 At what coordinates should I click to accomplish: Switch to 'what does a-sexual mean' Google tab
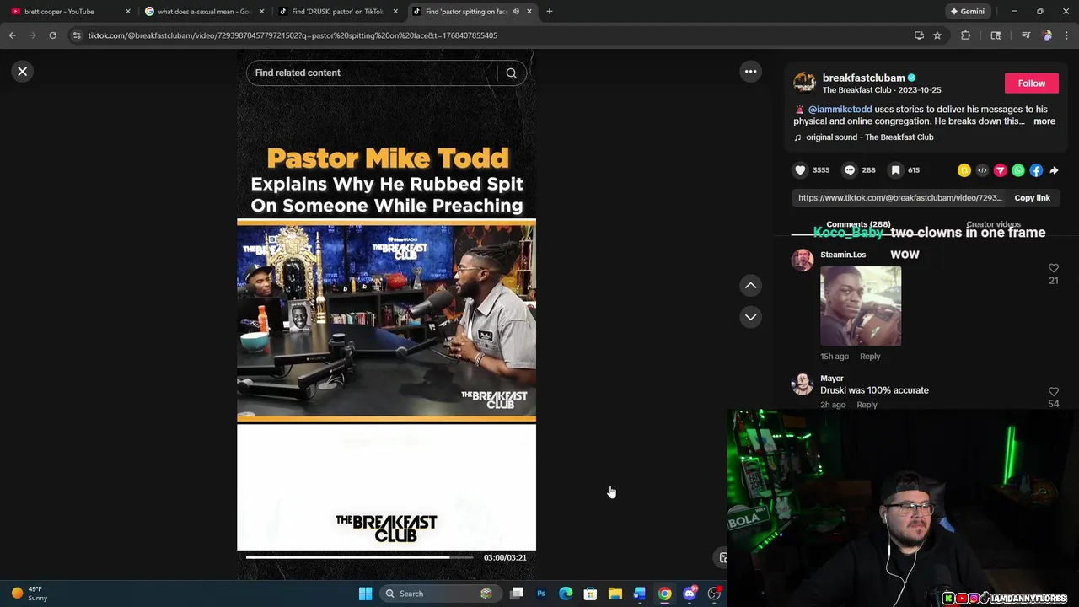204,12
